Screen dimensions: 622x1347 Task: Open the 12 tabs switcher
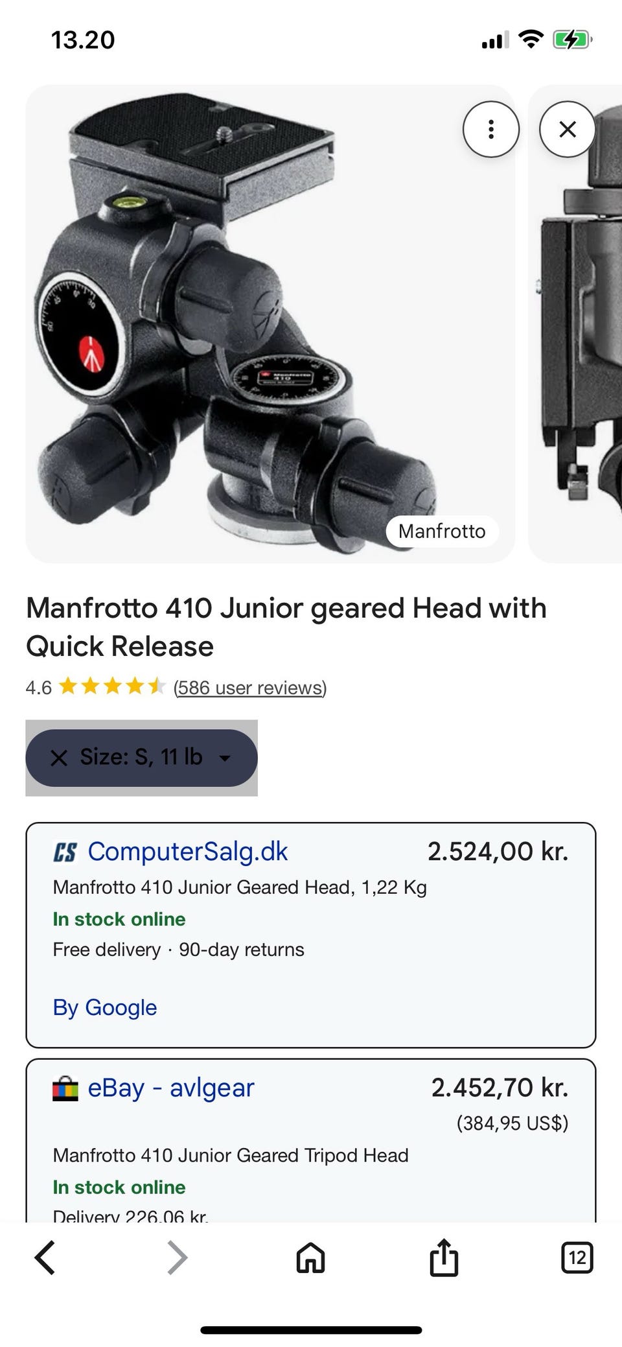pos(576,1258)
